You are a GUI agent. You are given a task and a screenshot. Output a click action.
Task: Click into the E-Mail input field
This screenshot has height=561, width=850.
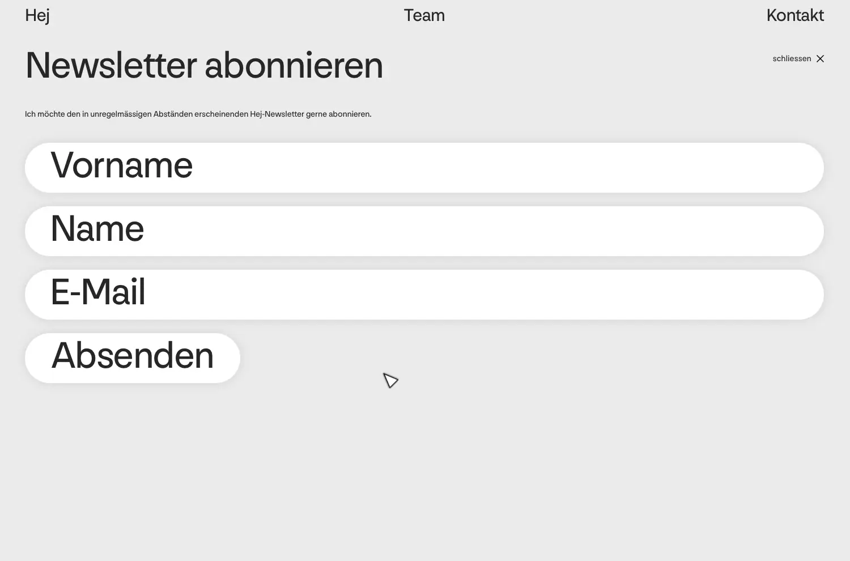pos(424,295)
